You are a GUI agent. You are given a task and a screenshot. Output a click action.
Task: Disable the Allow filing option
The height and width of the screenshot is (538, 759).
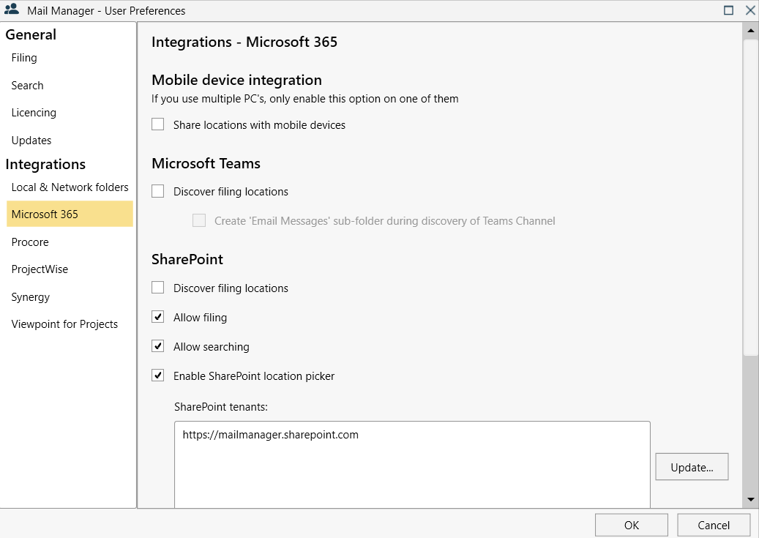click(x=157, y=317)
